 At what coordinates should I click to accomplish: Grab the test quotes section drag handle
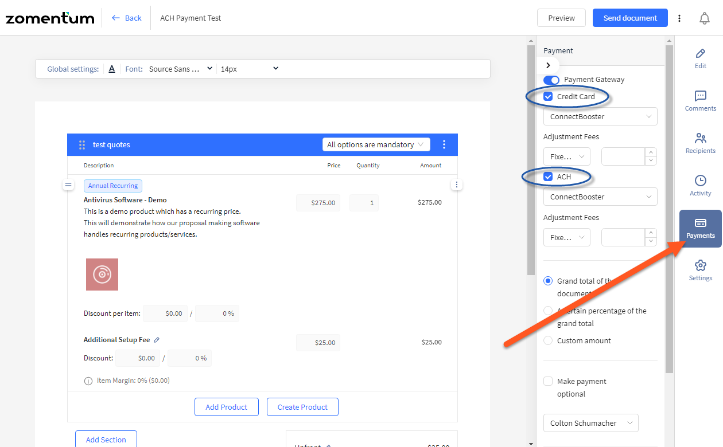point(82,145)
